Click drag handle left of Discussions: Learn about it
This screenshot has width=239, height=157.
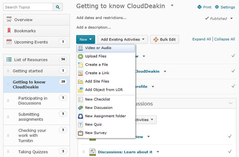tap(84, 152)
